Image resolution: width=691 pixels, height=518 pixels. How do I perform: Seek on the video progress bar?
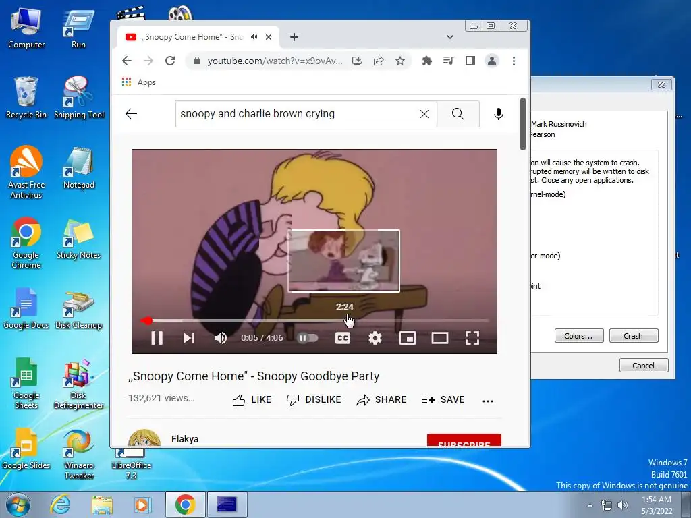tap(314, 320)
